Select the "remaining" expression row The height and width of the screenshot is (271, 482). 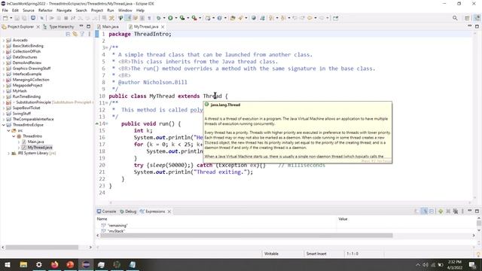click(x=217, y=226)
